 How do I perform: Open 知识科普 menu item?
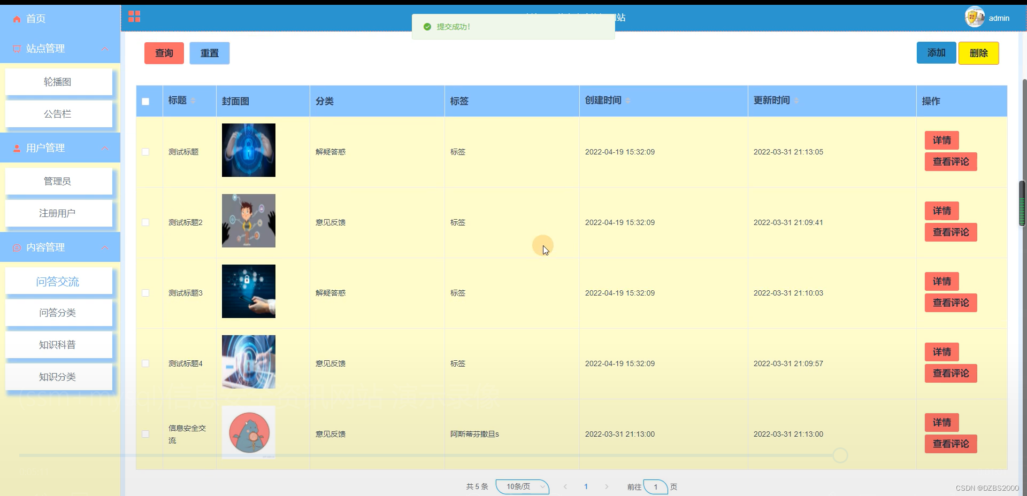click(59, 345)
